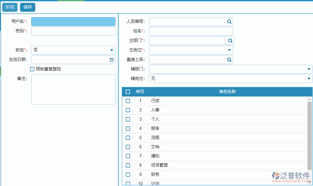Image resolution: width=313 pixels, height=186 pixels.
Task: Enable the 限制重复登陆 checkbox
Action: click(32, 69)
